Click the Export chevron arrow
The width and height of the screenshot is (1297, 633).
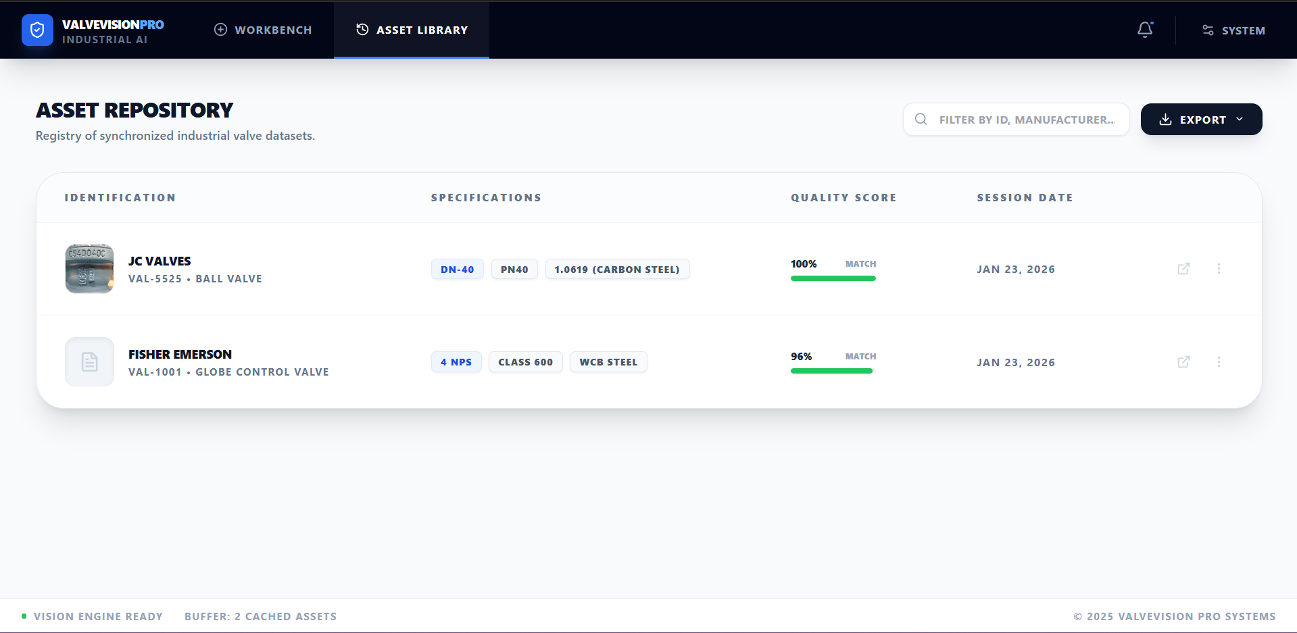pos(1240,119)
